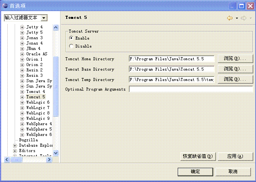Screen dimensions: 256x182
Task: Open the filter text dropdown arrow
Action: [x=44, y=18]
